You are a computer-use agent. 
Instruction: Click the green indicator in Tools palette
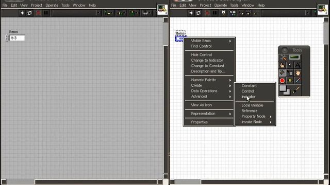click(x=294, y=57)
